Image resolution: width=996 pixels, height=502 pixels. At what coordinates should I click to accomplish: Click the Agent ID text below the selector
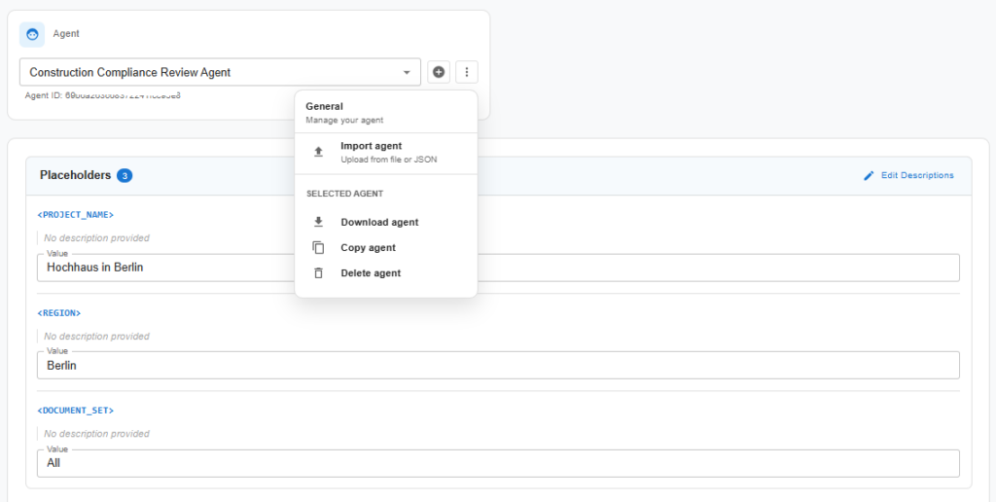103,96
